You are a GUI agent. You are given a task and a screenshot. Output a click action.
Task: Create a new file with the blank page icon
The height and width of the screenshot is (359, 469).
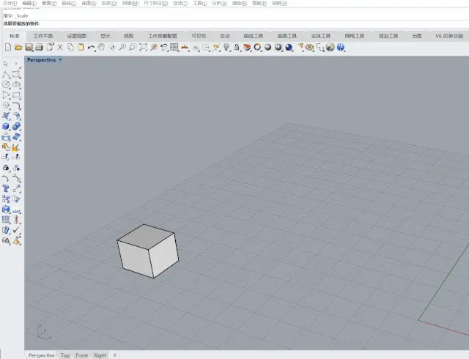point(8,48)
